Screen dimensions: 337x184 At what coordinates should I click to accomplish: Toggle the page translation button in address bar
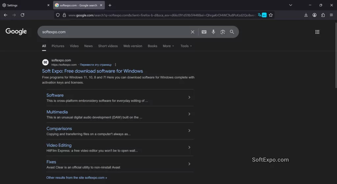point(262,15)
